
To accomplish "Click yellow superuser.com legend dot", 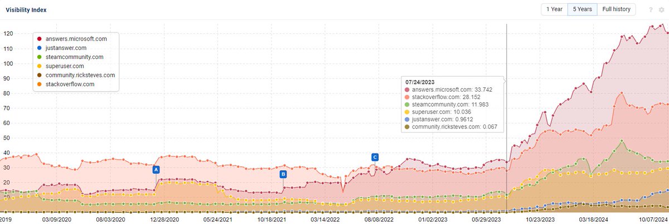I will [38, 66].
